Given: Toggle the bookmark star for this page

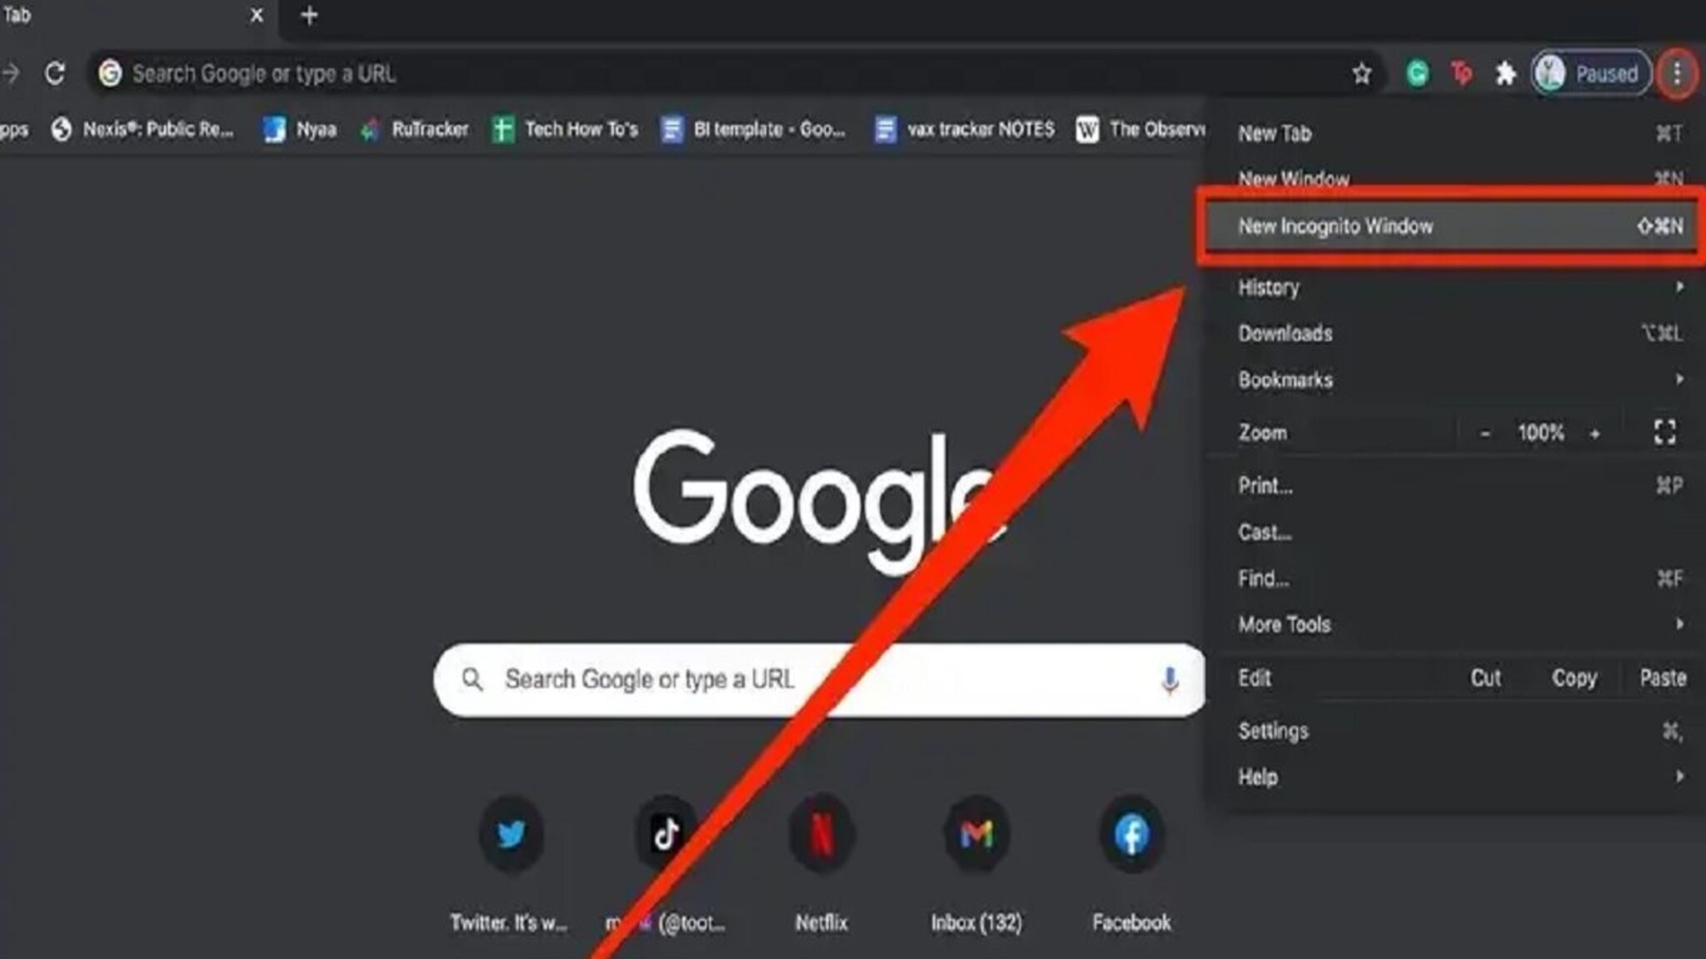Looking at the screenshot, I should [x=1361, y=73].
